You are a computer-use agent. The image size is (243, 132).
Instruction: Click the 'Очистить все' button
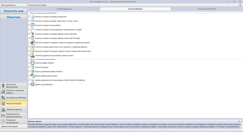coord(14,11)
